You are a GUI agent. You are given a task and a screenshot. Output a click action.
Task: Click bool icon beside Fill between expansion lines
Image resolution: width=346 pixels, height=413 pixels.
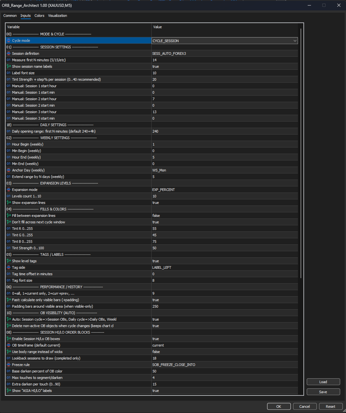point(9,216)
